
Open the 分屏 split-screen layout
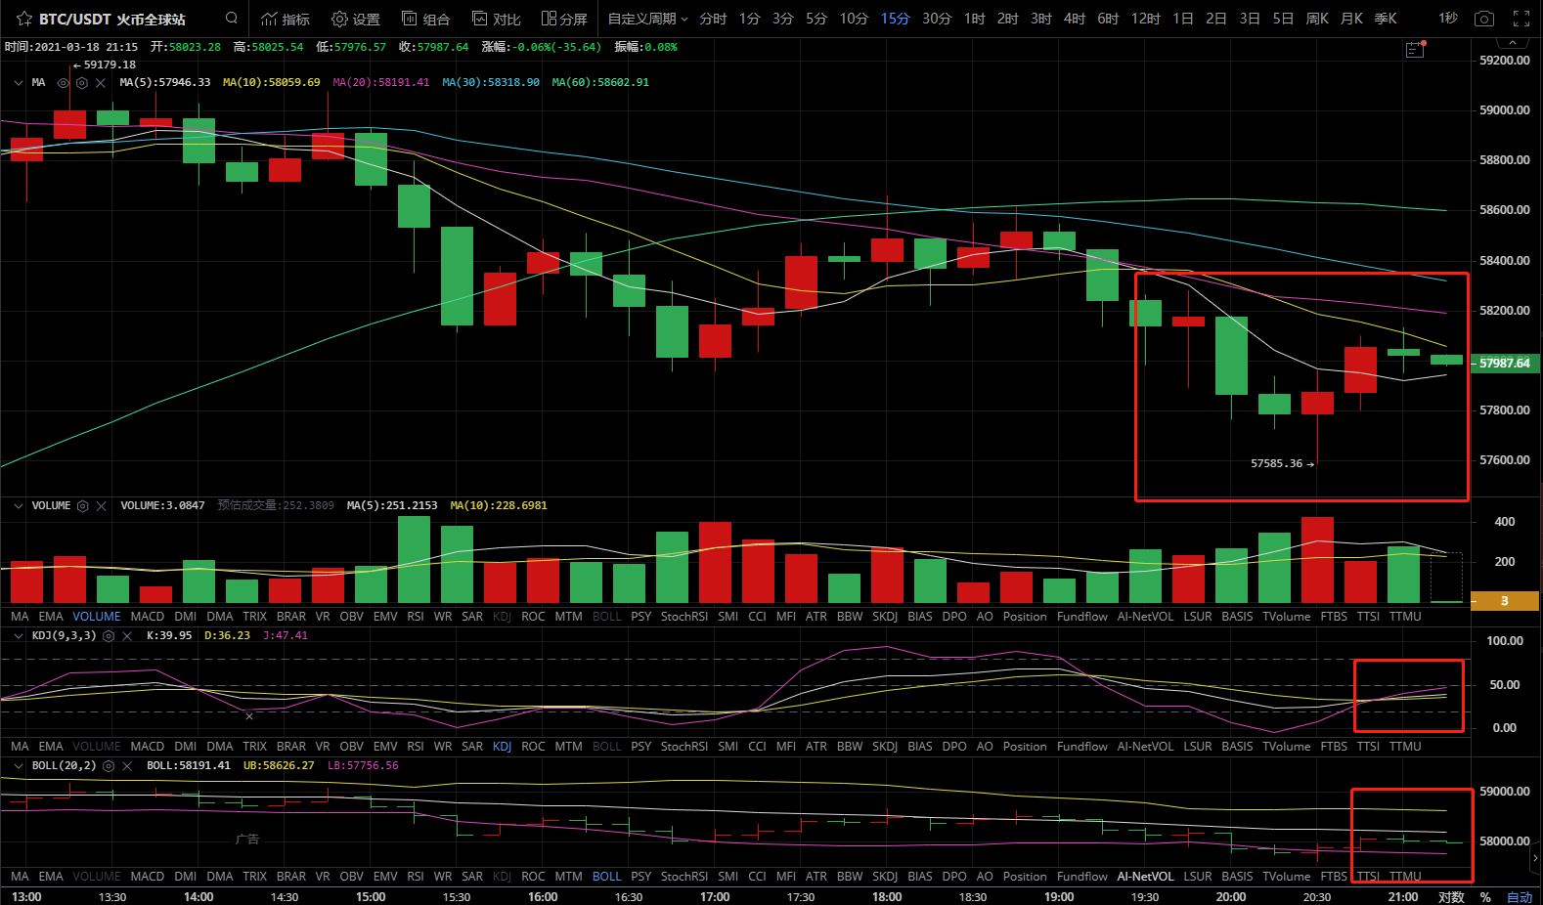click(x=564, y=19)
